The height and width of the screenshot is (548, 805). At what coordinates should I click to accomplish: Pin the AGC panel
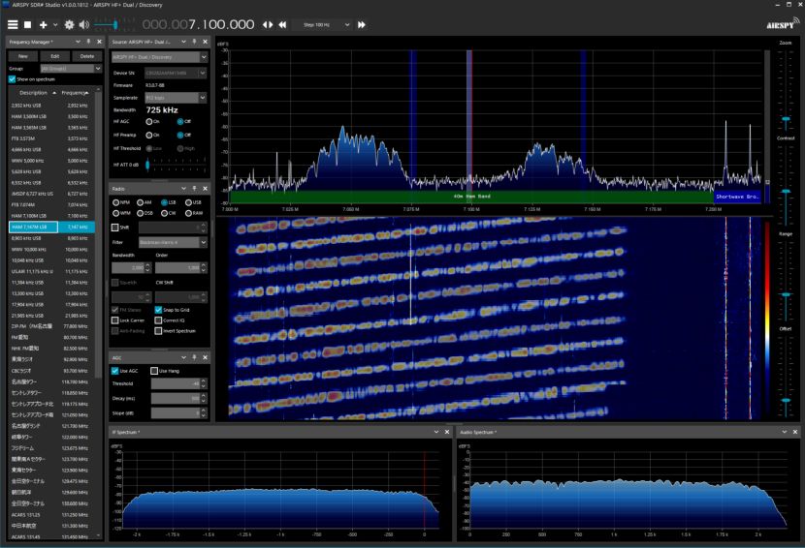[x=194, y=357]
